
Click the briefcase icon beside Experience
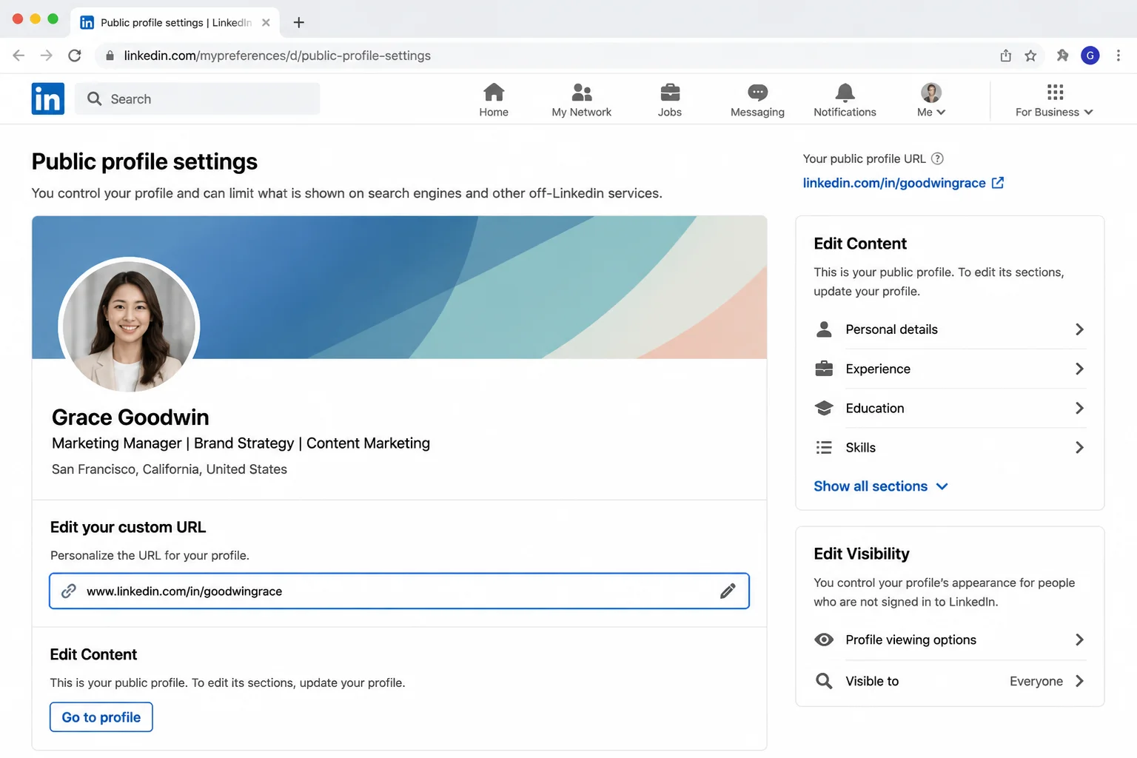pyautogui.click(x=824, y=369)
